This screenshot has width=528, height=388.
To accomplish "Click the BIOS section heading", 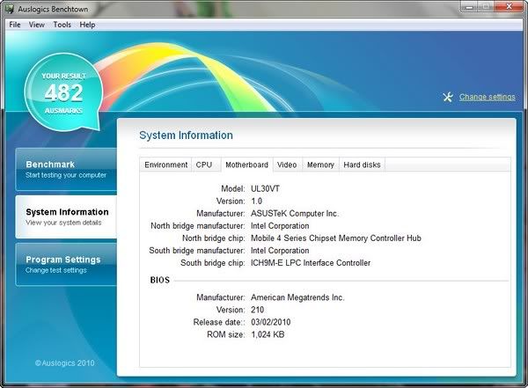I will pyautogui.click(x=160, y=280).
